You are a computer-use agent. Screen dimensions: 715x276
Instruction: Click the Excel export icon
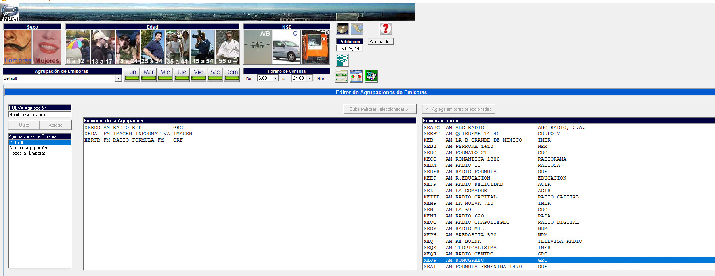[371, 76]
